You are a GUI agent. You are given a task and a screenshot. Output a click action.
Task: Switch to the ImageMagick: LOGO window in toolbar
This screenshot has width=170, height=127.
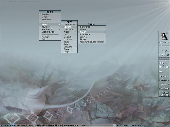(88, 125)
